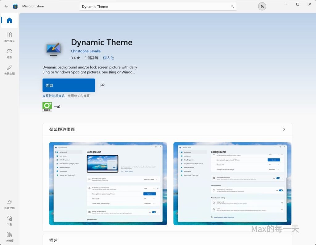Expand the screenshots section with chevron

point(284,129)
